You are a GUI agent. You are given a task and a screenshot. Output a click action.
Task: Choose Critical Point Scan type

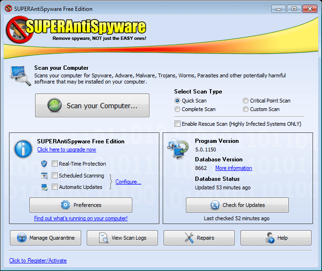[246, 101]
